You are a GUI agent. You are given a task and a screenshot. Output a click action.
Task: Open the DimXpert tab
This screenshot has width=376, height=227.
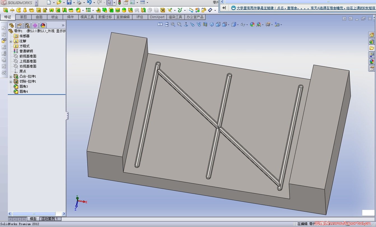tap(157, 17)
